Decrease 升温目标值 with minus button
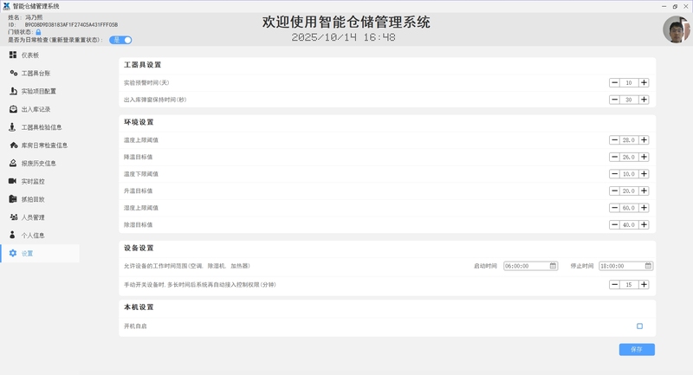The height and width of the screenshot is (375, 693). pos(614,191)
